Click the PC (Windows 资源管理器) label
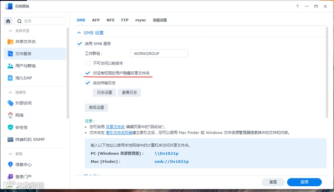This screenshot has width=334, height=192. point(117,153)
